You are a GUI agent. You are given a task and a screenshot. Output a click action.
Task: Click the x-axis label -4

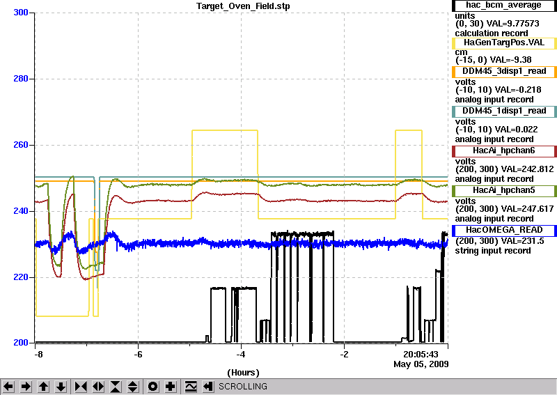click(241, 355)
